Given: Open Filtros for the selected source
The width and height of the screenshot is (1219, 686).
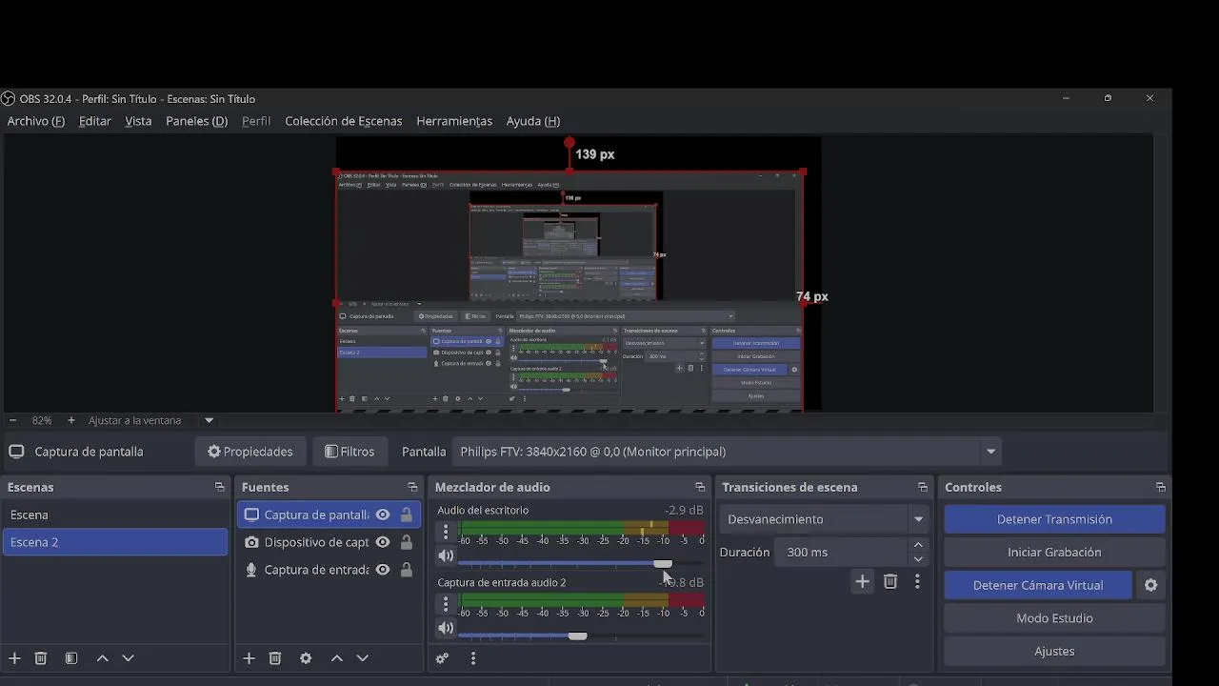Looking at the screenshot, I should [350, 452].
